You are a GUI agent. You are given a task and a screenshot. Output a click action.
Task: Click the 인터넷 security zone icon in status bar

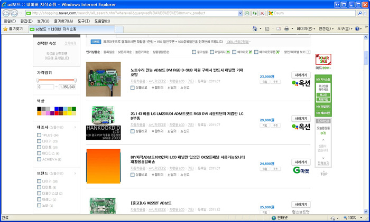(x=274, y=218)
